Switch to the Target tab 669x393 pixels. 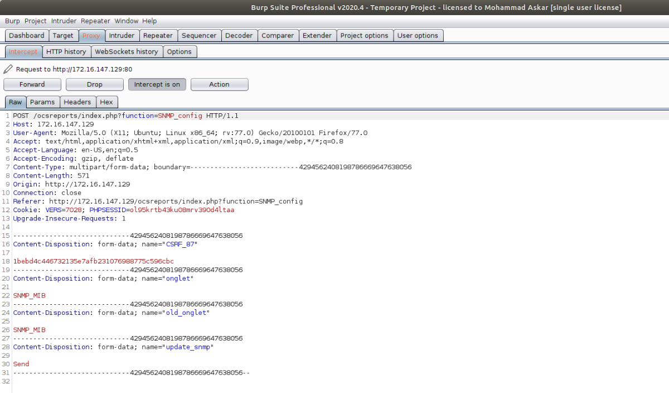[x=63, y=35]
